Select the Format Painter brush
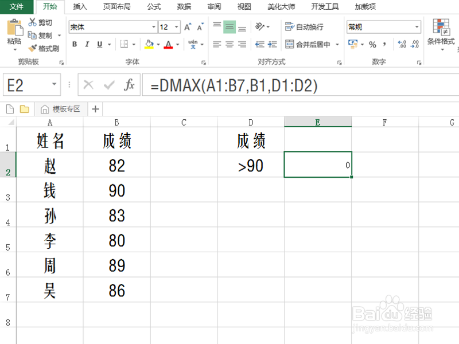459x344 pixels. tap(33, 48)
